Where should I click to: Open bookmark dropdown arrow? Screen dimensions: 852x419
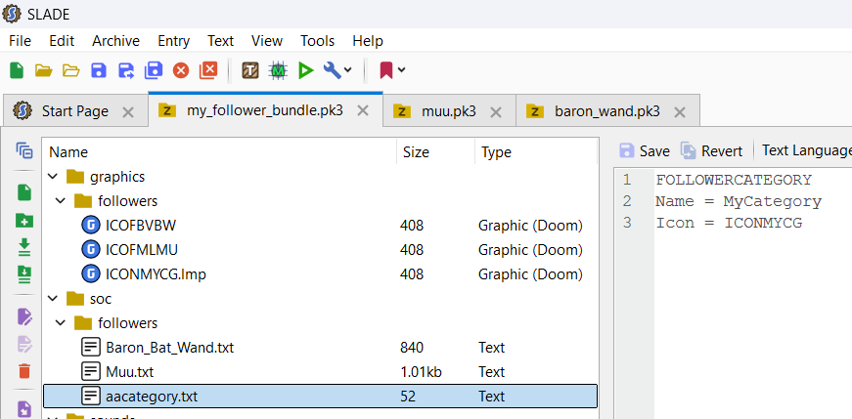[x=402, y=70]
